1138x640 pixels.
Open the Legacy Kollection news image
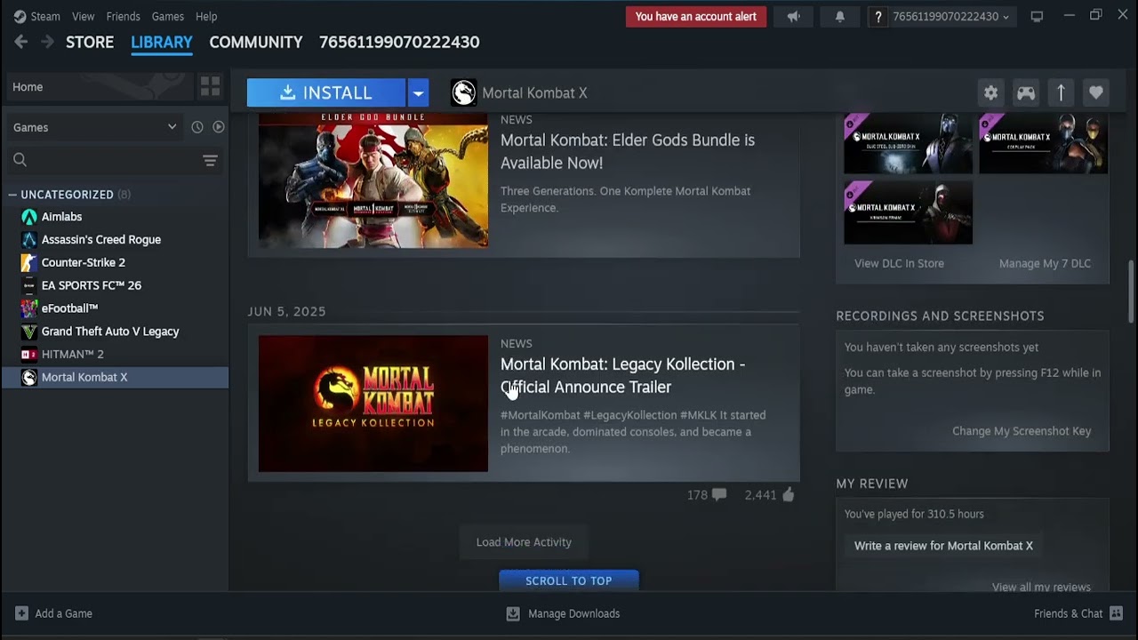(373, 404)
